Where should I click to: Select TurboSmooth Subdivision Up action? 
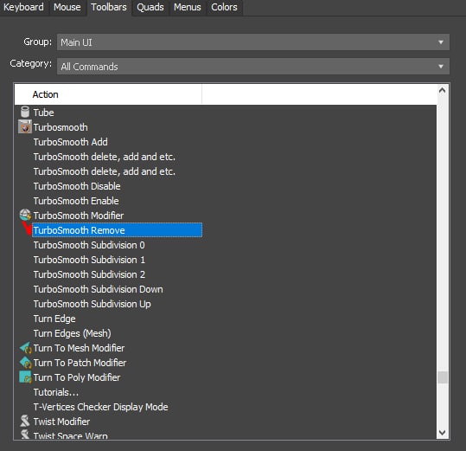pos(93,304)
